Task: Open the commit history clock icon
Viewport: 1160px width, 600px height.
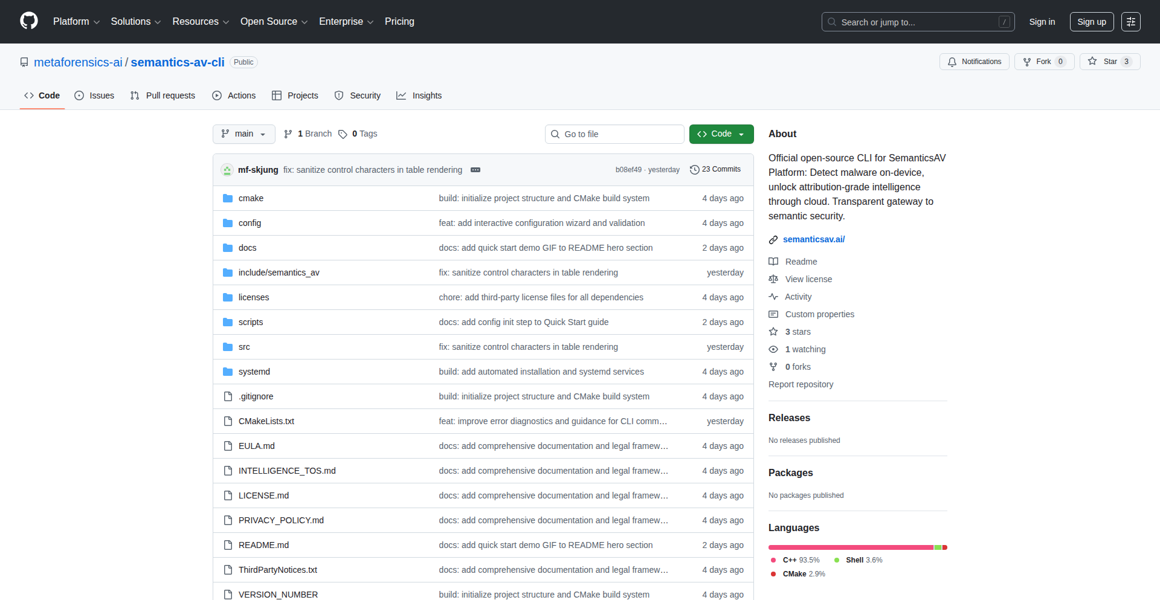Action: pos(695,170)
